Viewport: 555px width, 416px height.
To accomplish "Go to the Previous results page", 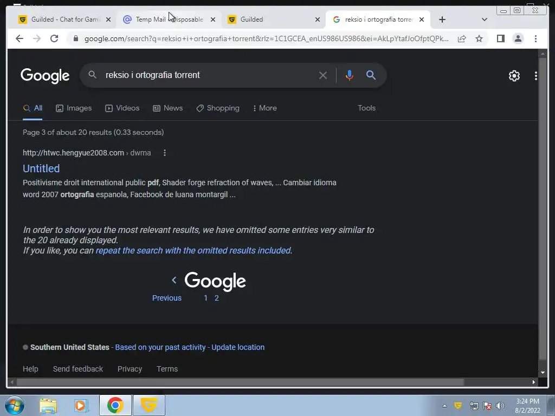I will click(x=167, y=298).
